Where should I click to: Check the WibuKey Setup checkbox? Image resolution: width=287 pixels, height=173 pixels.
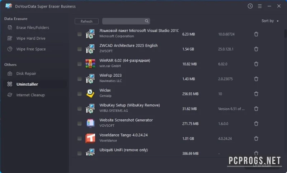pyautogui.click(x=79, y=109)
